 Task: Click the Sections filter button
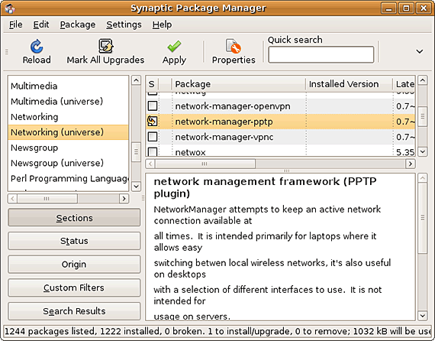[74, 218]
